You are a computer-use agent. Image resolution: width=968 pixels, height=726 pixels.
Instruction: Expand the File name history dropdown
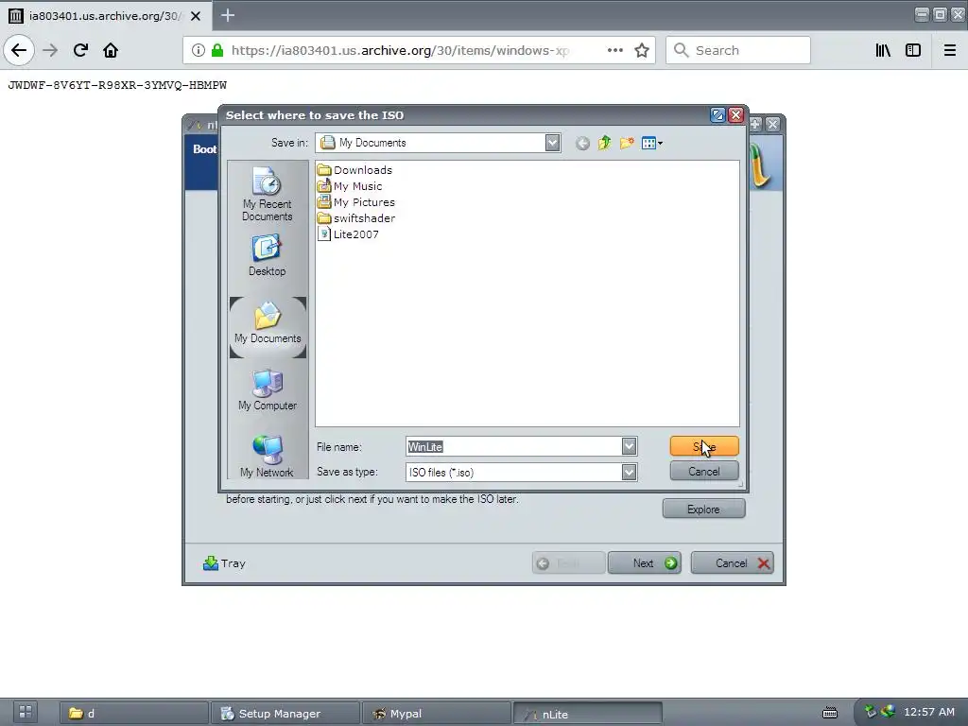coord(629,446)
